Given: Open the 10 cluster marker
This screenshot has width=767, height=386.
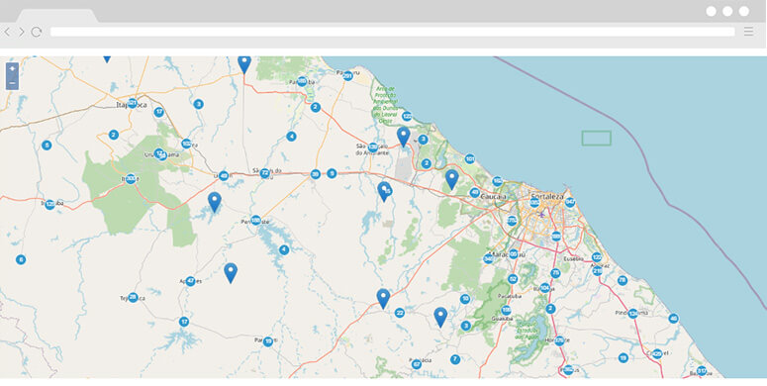Looking at the screenshot, I should point(465,299).
